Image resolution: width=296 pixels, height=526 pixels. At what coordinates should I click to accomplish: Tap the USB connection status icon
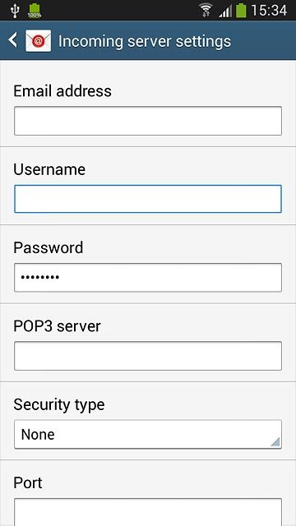(x=15, y=11)
